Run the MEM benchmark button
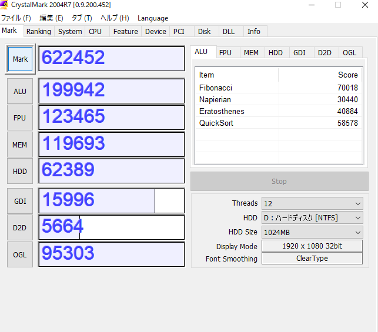This screenshot has width=378, height=332. coord(20,145)
